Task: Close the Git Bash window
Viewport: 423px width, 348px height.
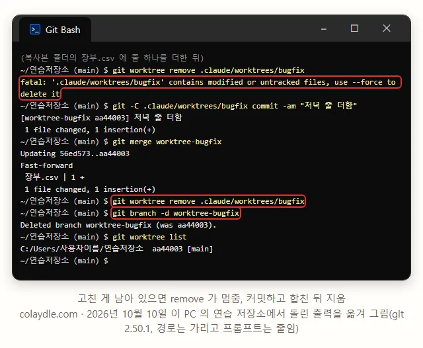Action: point(386,28)
